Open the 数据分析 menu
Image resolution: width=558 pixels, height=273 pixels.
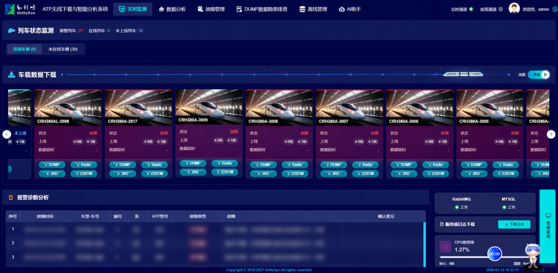click(x=172, y=9)
